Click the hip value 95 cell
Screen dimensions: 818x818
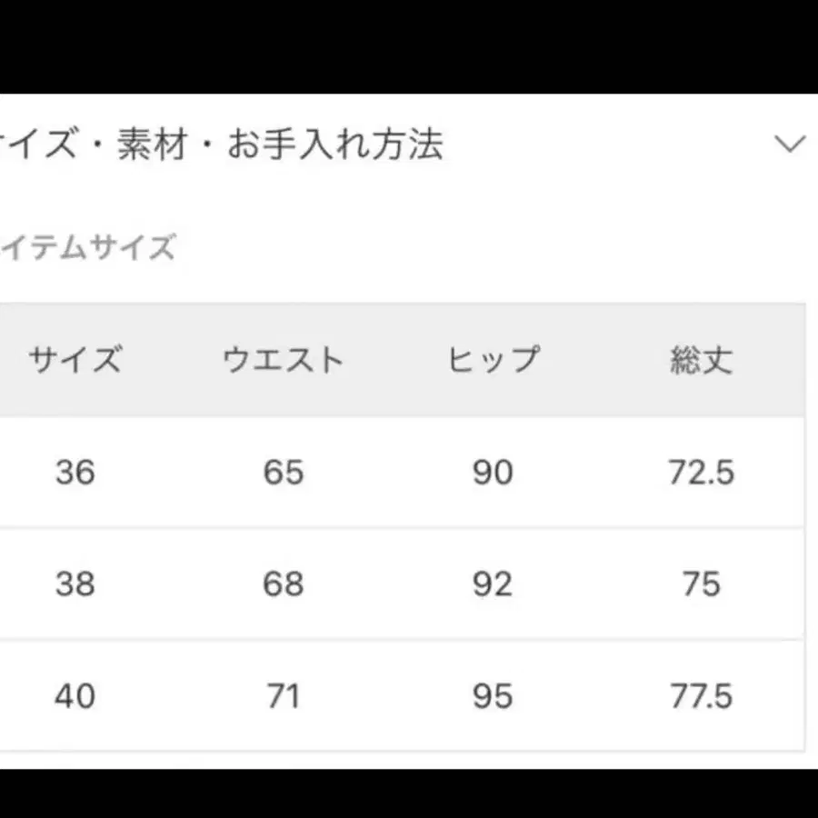coord(494,696)
